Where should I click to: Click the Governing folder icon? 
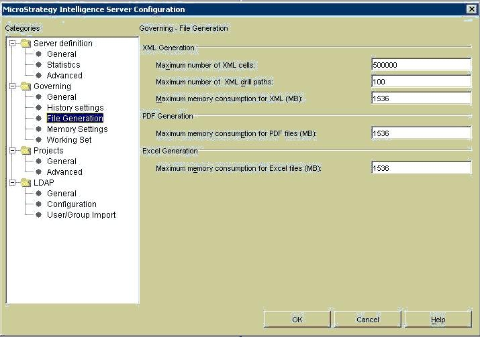(26, 86)
